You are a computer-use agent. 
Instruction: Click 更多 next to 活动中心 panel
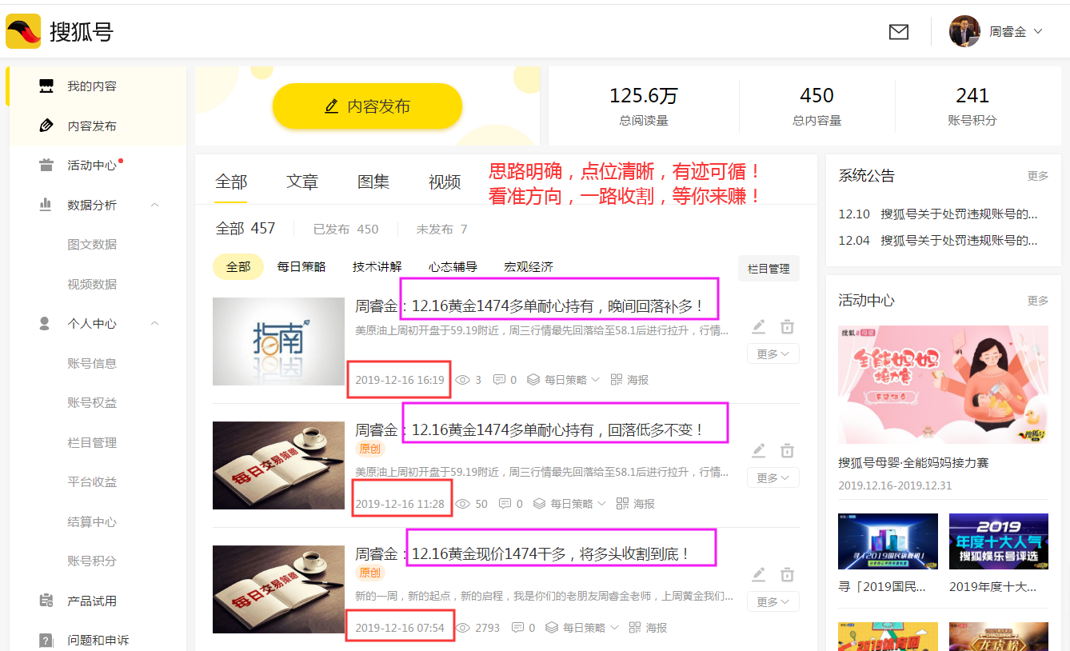(x=1038, y=301)
